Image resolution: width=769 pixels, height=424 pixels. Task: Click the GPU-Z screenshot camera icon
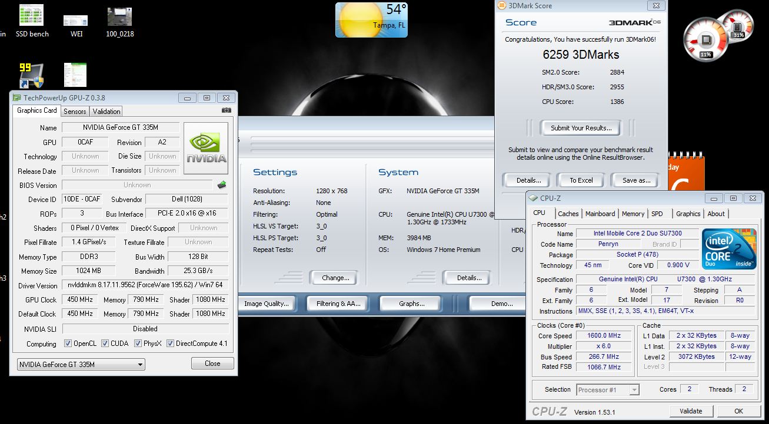[226, 110]
